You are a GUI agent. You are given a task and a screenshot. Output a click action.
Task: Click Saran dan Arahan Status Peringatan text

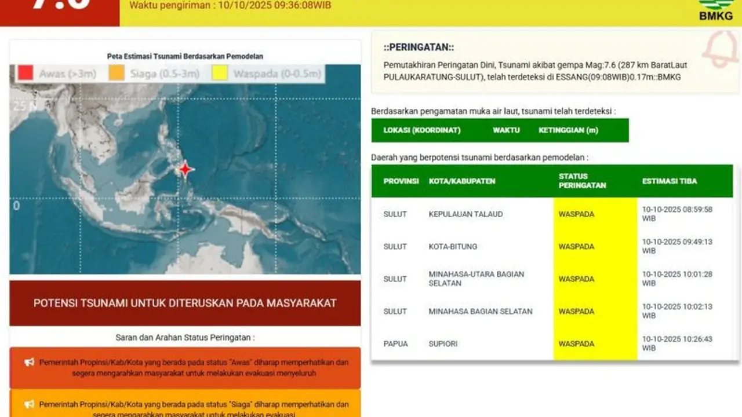click(185, 338)
